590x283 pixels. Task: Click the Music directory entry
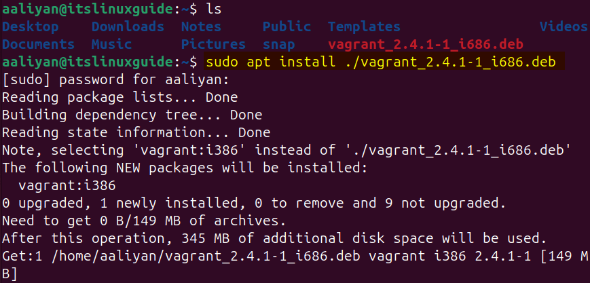coord(111,45)
